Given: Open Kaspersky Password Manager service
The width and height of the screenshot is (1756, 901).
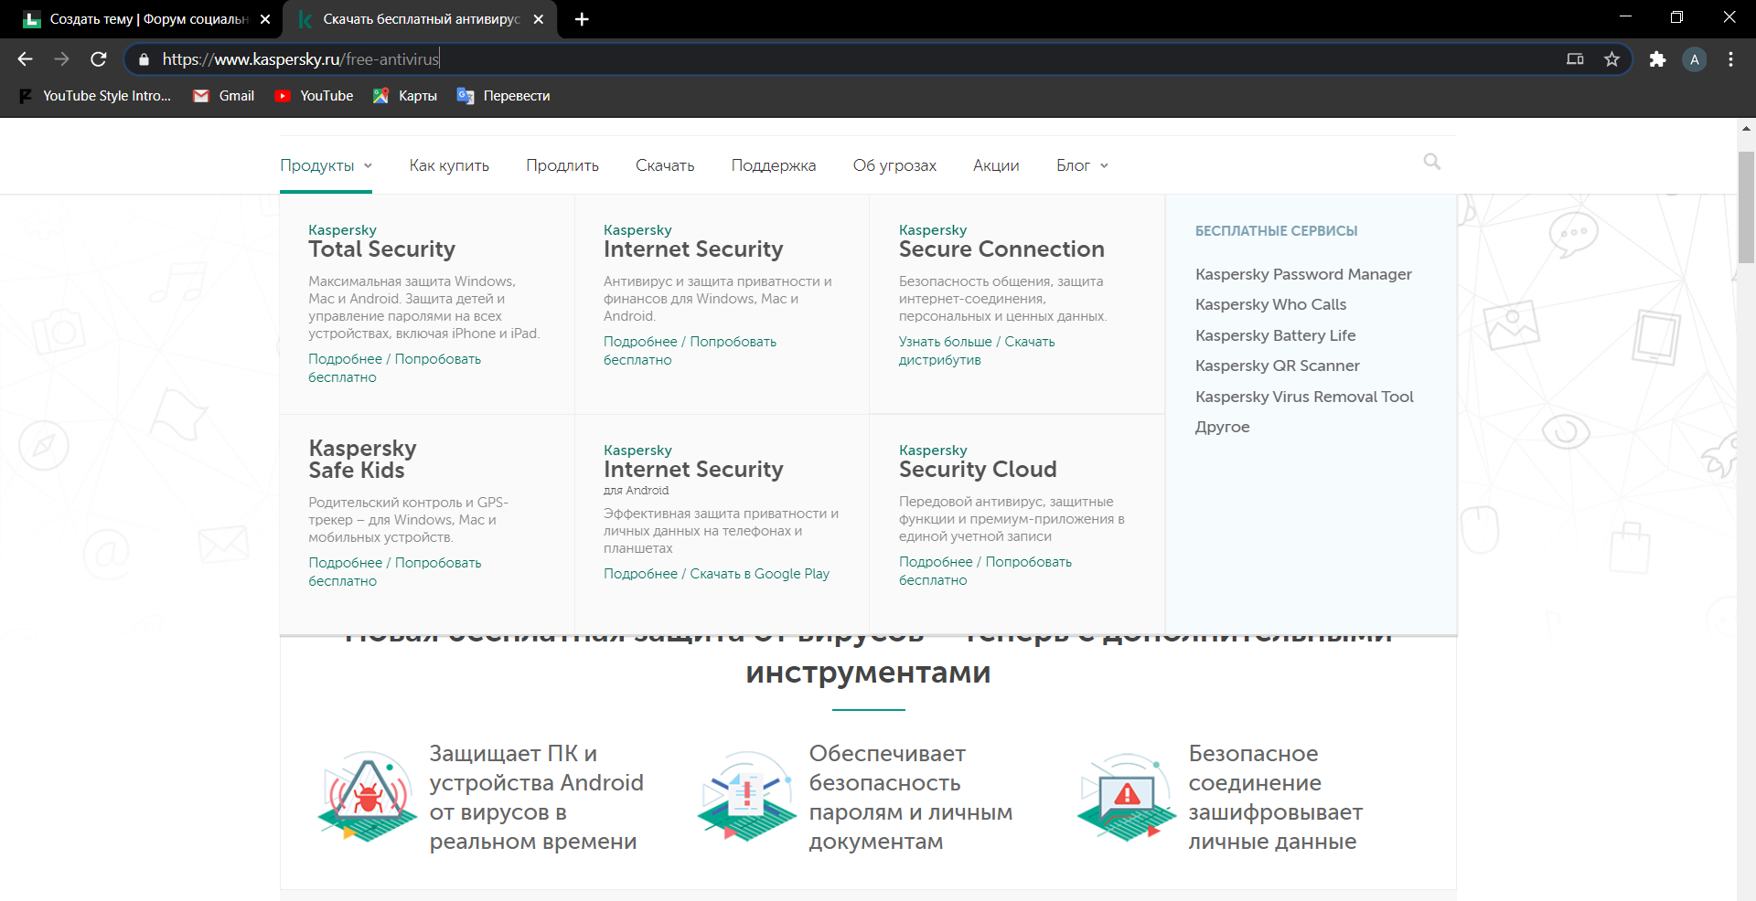Looking at the screenshot, I should 1303,274.
